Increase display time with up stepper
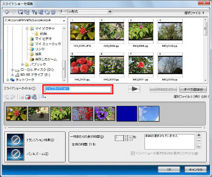212x177 pixels. pyautogui.click(x=126, y=137)
